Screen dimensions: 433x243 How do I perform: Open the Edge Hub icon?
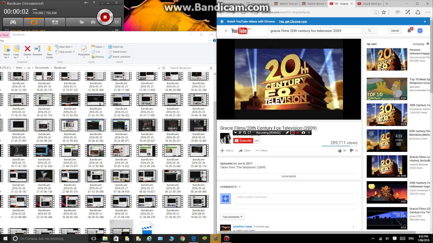398,12
